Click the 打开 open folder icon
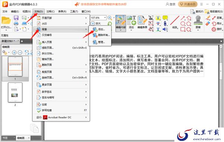 [6, 21]
